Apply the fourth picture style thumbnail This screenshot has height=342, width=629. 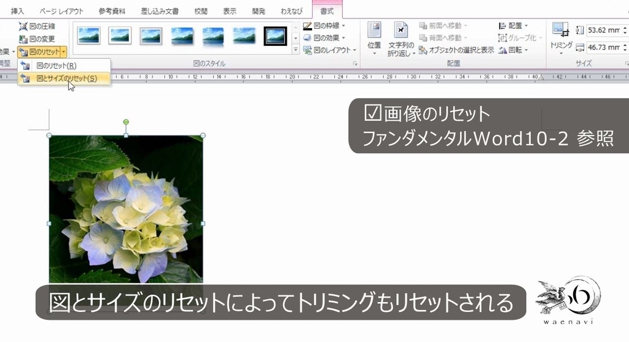click(182, 36)
